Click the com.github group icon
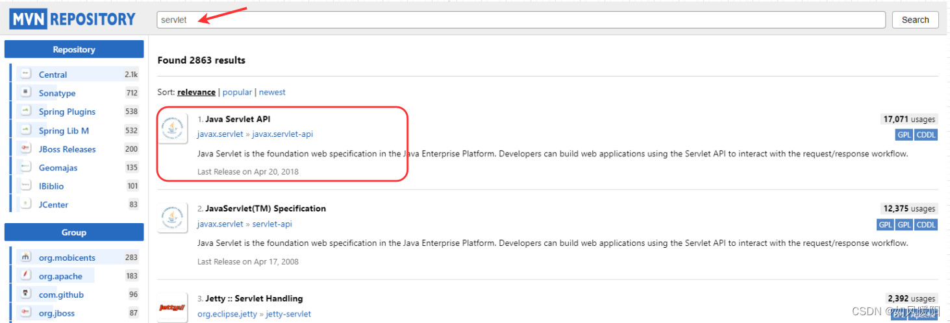The height and width of the screenshot is (323, 950). (x=26, y=294)
